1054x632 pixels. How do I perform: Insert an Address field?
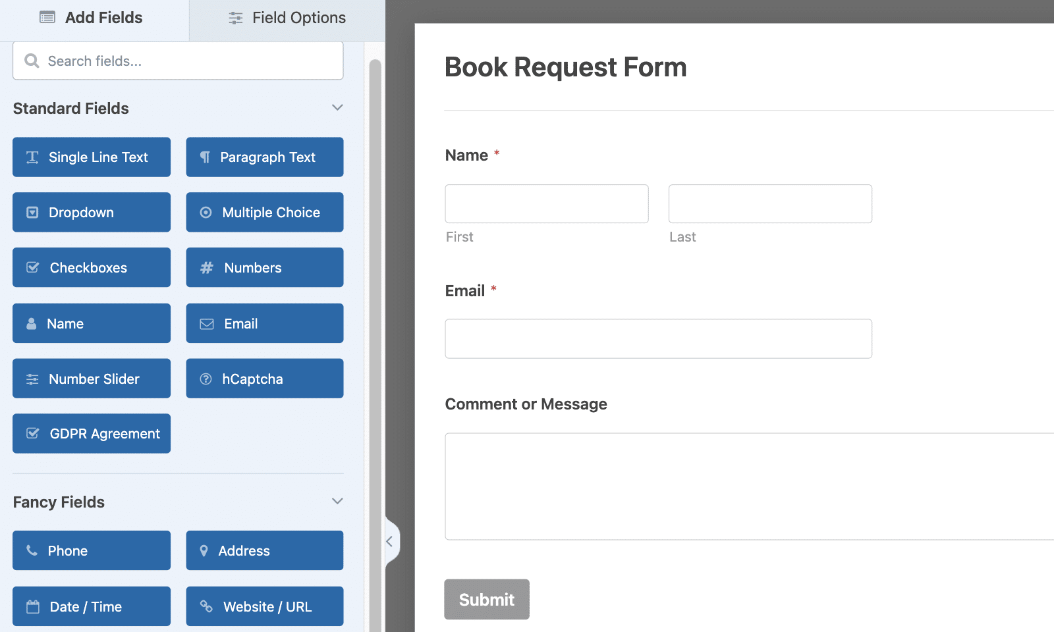tap(264, 550)
